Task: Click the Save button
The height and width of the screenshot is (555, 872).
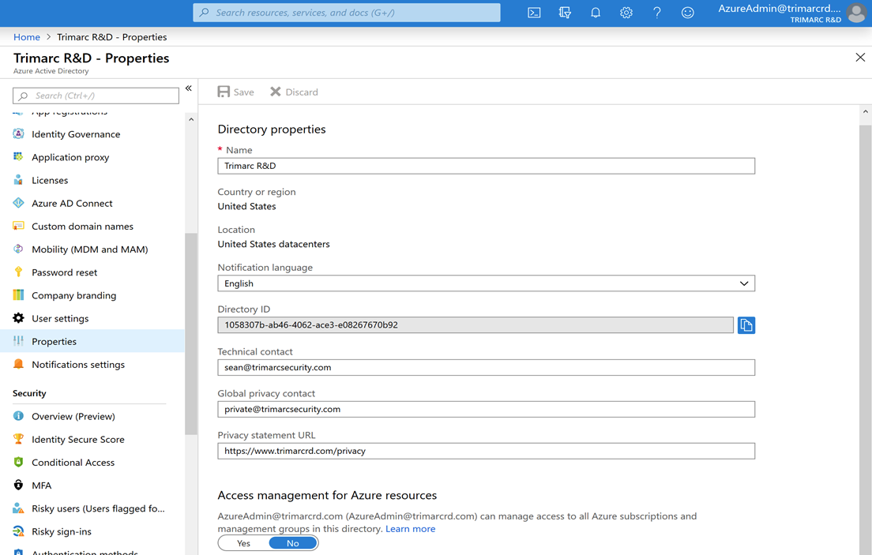Action: point(235,92)
